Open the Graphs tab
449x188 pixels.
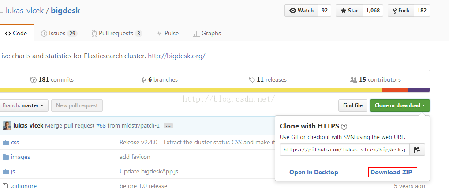207,34
